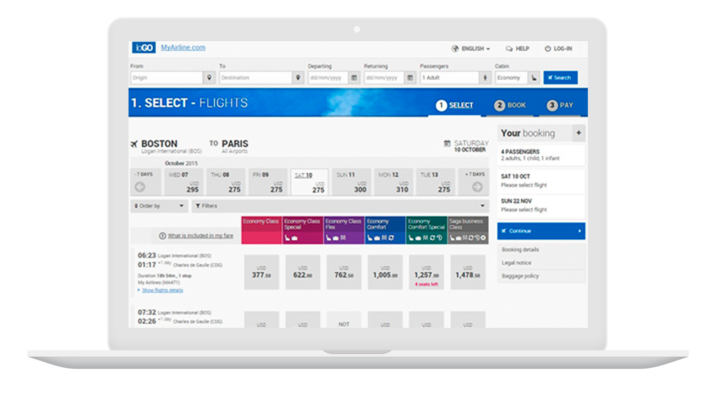
Task: Expand the Order by dropdown
Action: click(159, 206)
